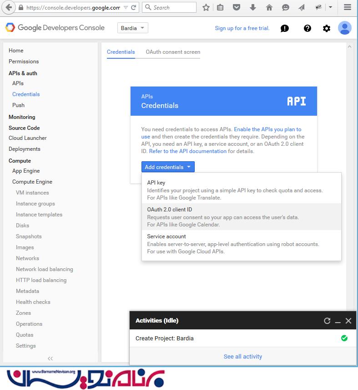Open HTTP load balancing

[x=41, y=280]
